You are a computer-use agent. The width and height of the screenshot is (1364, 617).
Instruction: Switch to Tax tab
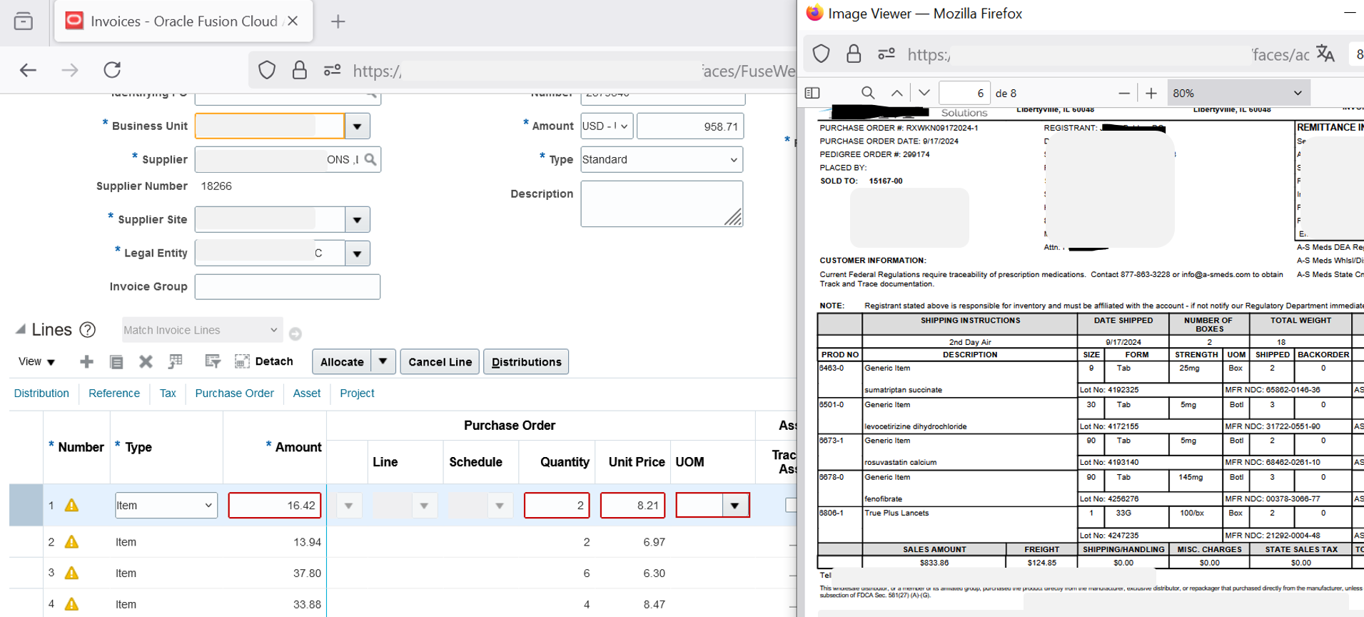coord(168,393)
